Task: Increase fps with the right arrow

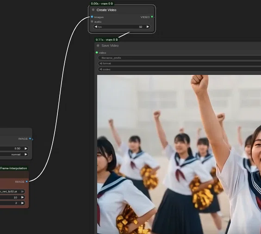Action: [148, 27]
